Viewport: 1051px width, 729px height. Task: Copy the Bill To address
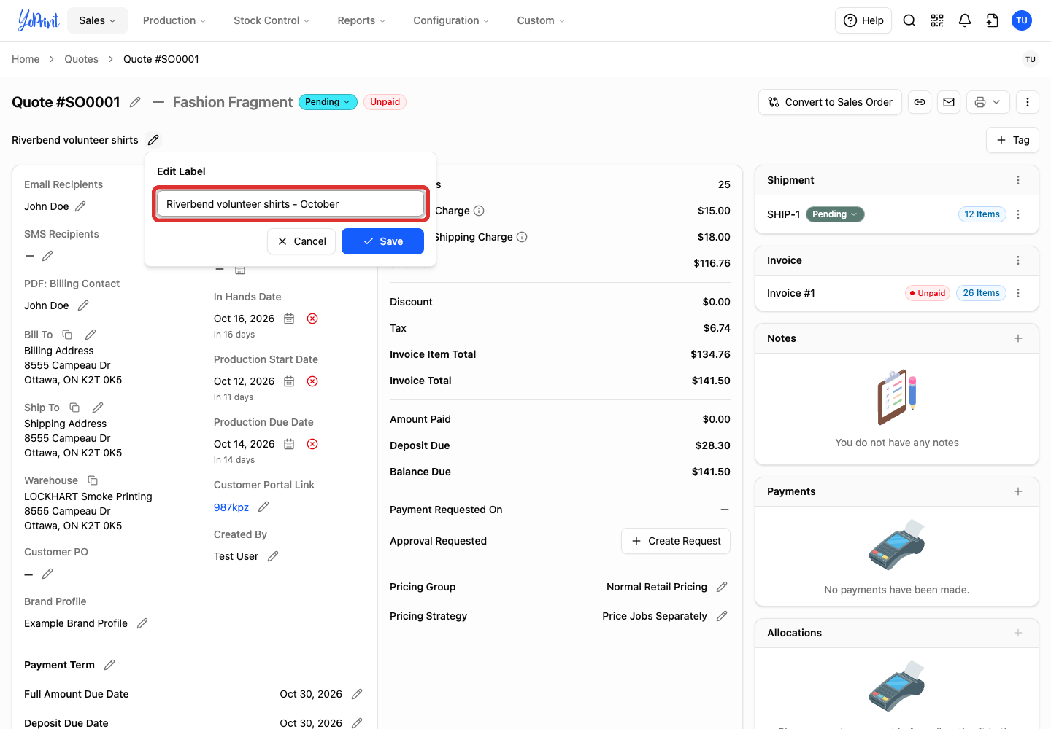pyautogui.click(x=67, y=335)
